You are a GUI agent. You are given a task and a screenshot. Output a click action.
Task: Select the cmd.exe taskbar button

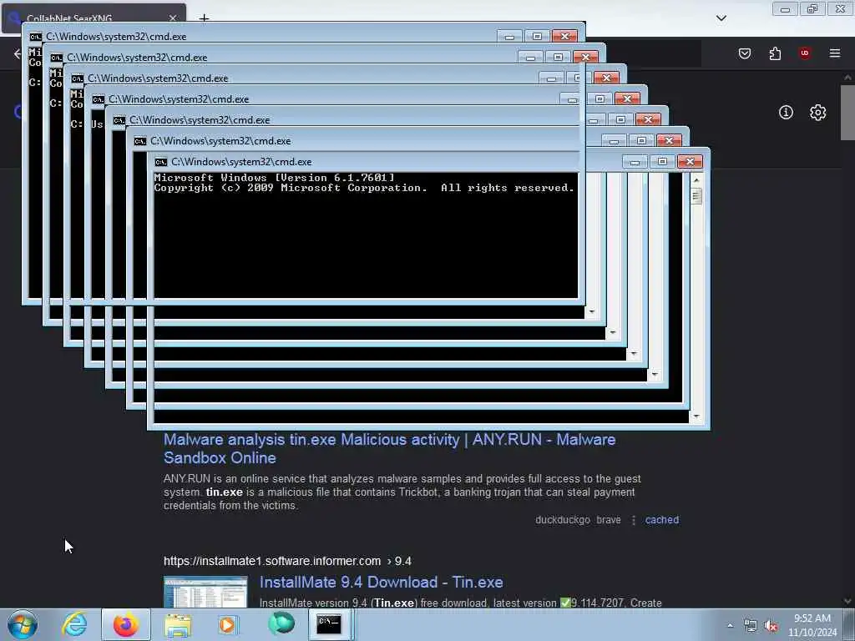(329, 624)
